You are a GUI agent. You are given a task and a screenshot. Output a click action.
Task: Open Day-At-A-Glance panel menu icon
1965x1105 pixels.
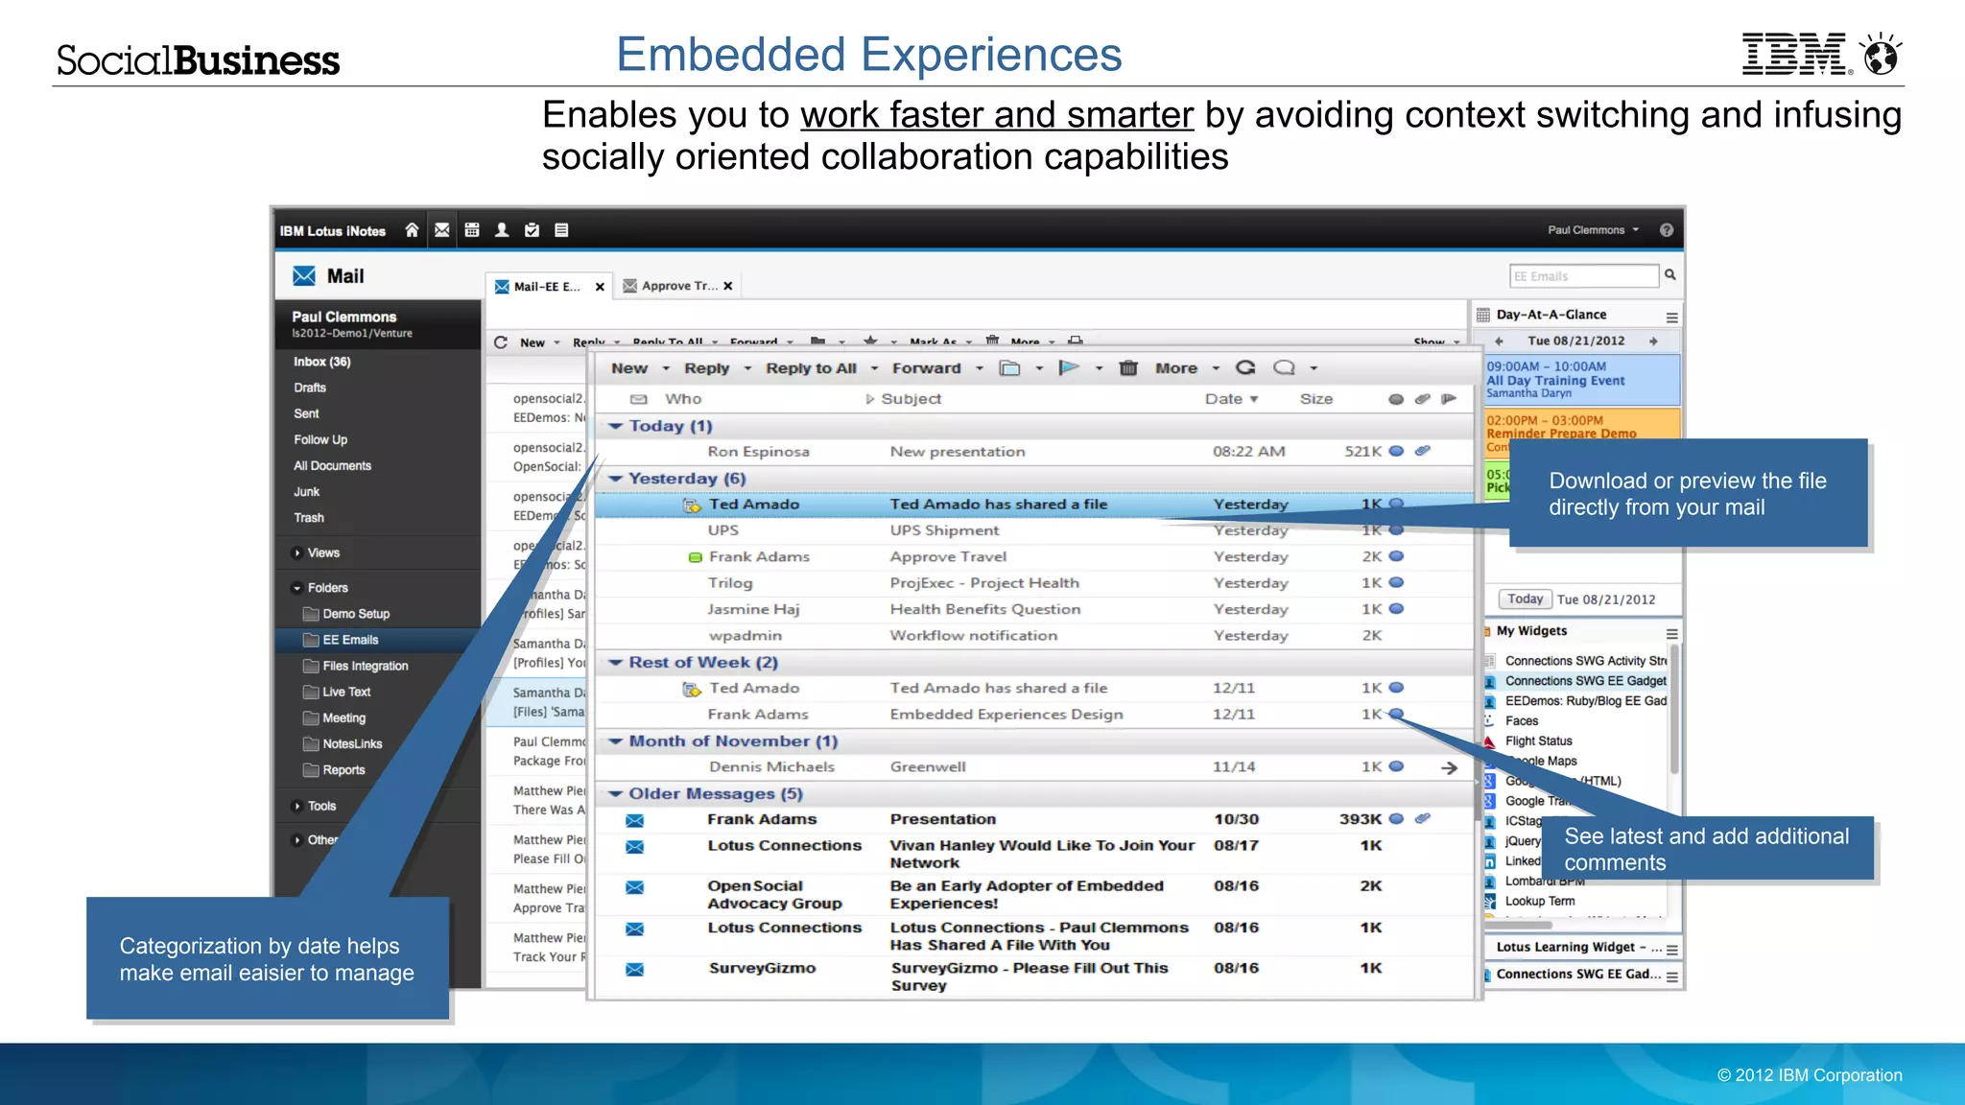tap(1671, 317)
